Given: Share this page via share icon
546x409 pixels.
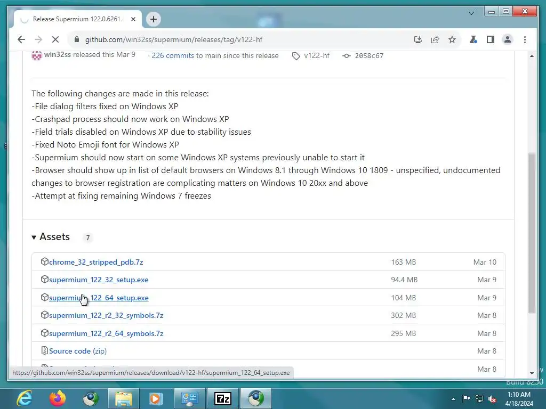Looking at the screenshot, I should [x=435, y=39].
